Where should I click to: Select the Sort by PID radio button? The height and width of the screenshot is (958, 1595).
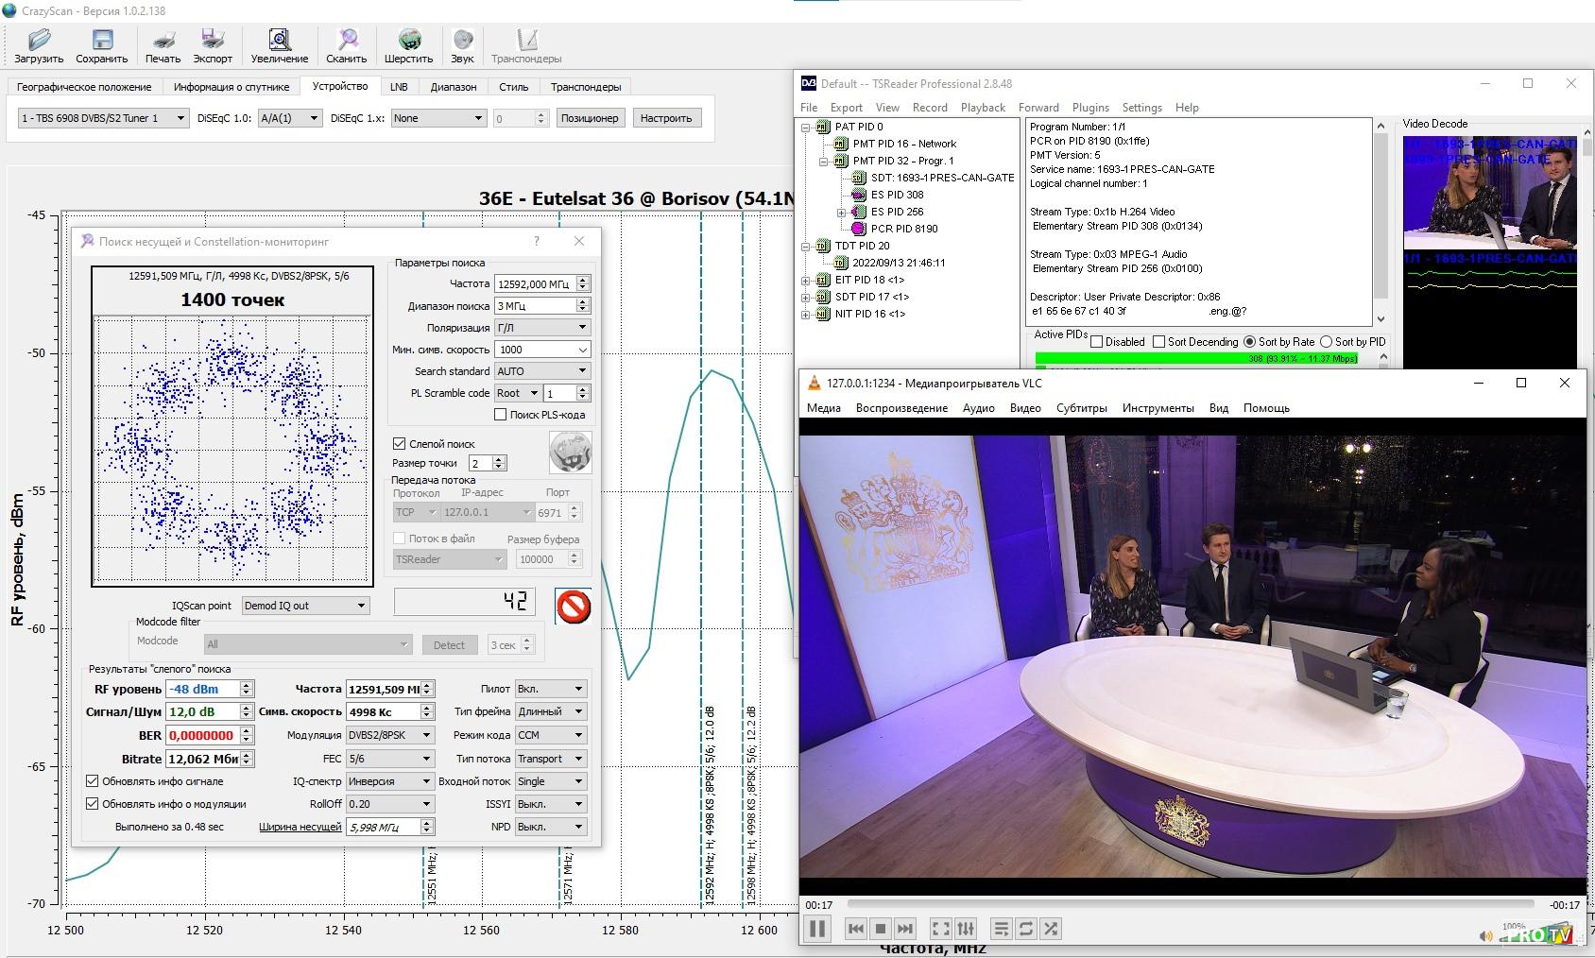click(1326, 342)
